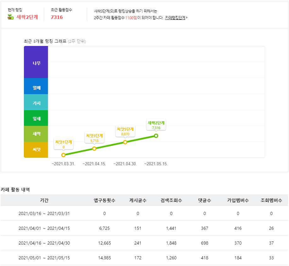
Task: Click the 기간 column header
Action: click(44, 200)
